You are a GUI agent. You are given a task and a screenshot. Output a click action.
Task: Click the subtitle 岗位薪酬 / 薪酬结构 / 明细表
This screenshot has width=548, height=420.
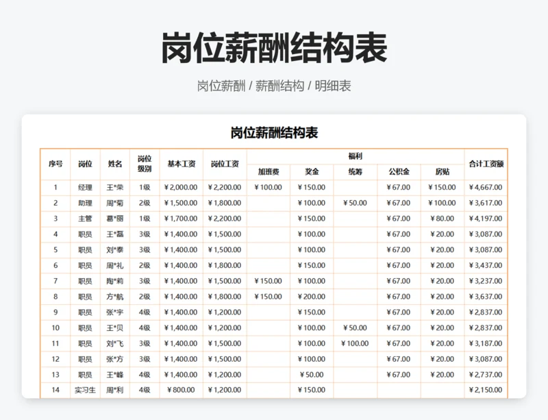[x=274, y=86]
